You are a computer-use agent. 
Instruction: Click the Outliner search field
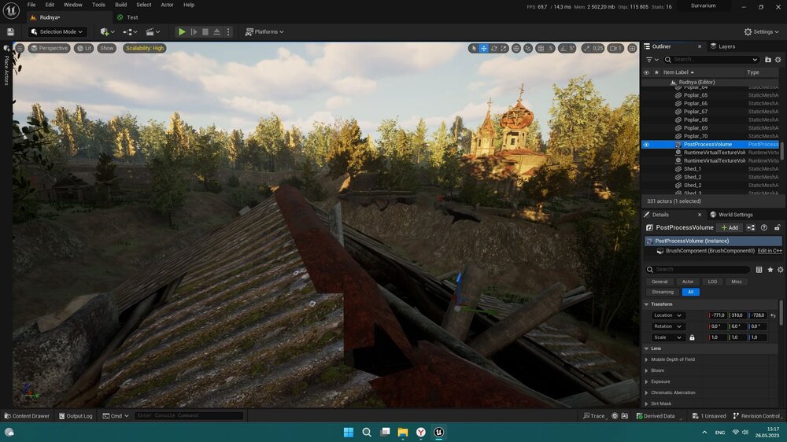711,60
